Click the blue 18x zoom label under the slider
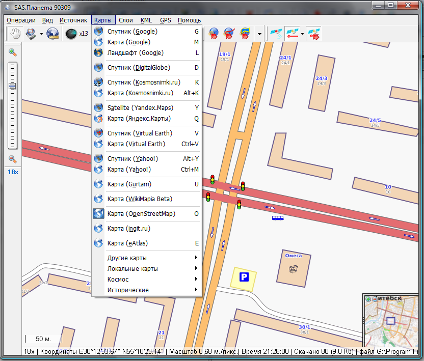This screenshot has width=424, height=361. pos(13,172)
